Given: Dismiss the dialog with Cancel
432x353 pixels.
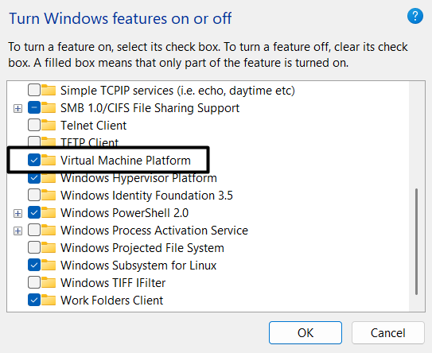Looking at the screenshot, I should click(388, 332).
